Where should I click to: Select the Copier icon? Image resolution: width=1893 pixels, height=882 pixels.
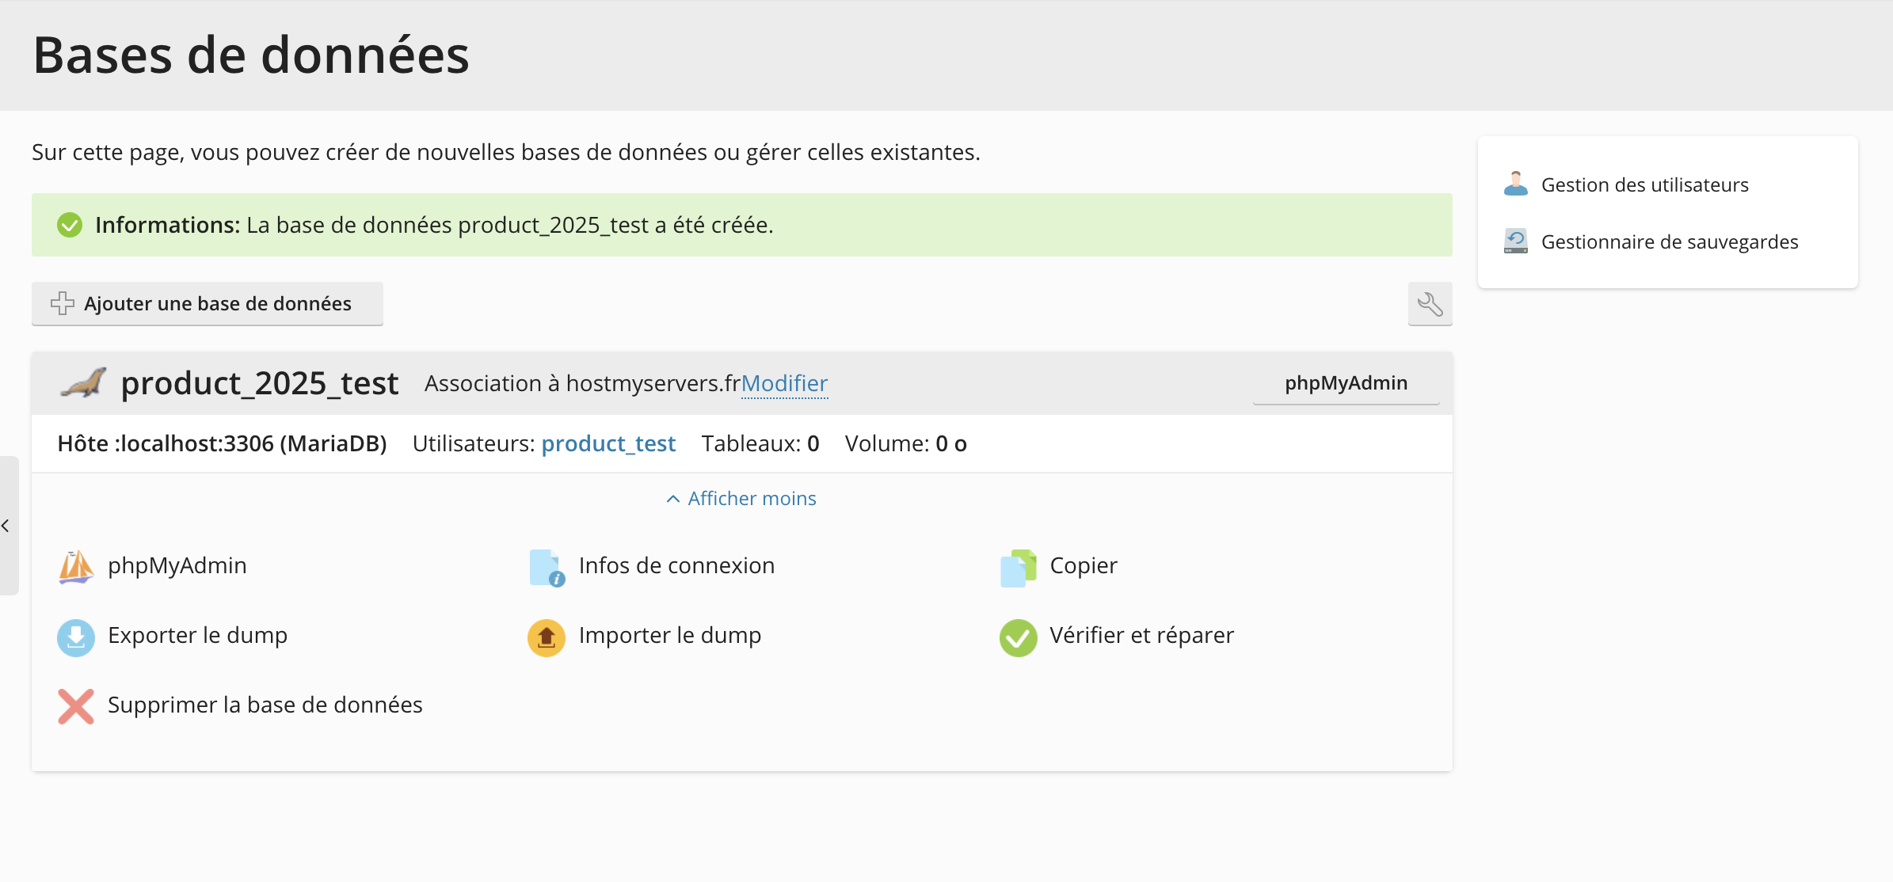pyautogui.click(x=1019, y=565)
